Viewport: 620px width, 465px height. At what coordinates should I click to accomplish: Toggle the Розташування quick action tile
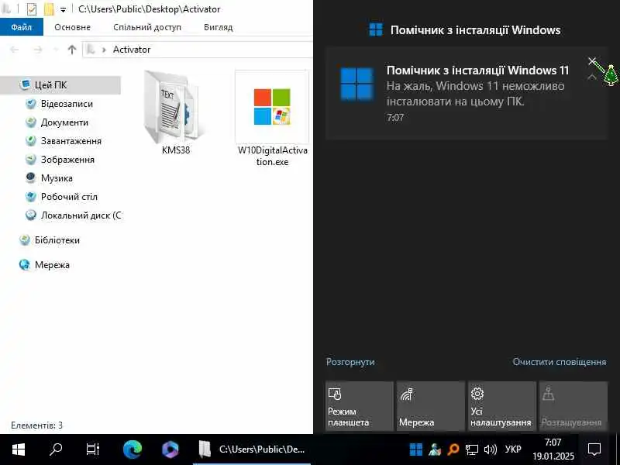[x=573, y=405]
